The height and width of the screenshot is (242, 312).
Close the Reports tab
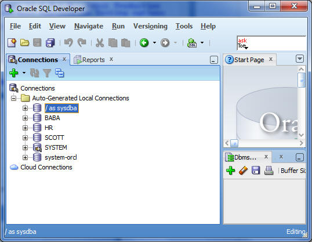[111, 59]
